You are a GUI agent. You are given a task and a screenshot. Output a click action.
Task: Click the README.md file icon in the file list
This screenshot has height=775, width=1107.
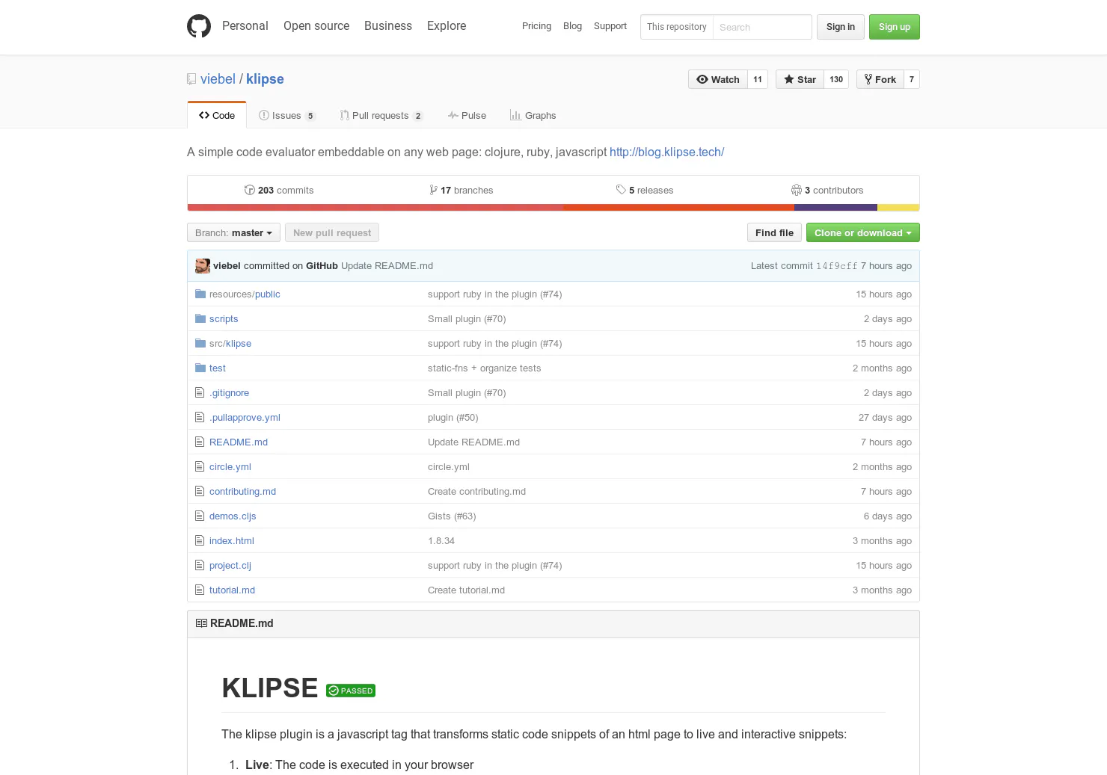coord(200,442)
